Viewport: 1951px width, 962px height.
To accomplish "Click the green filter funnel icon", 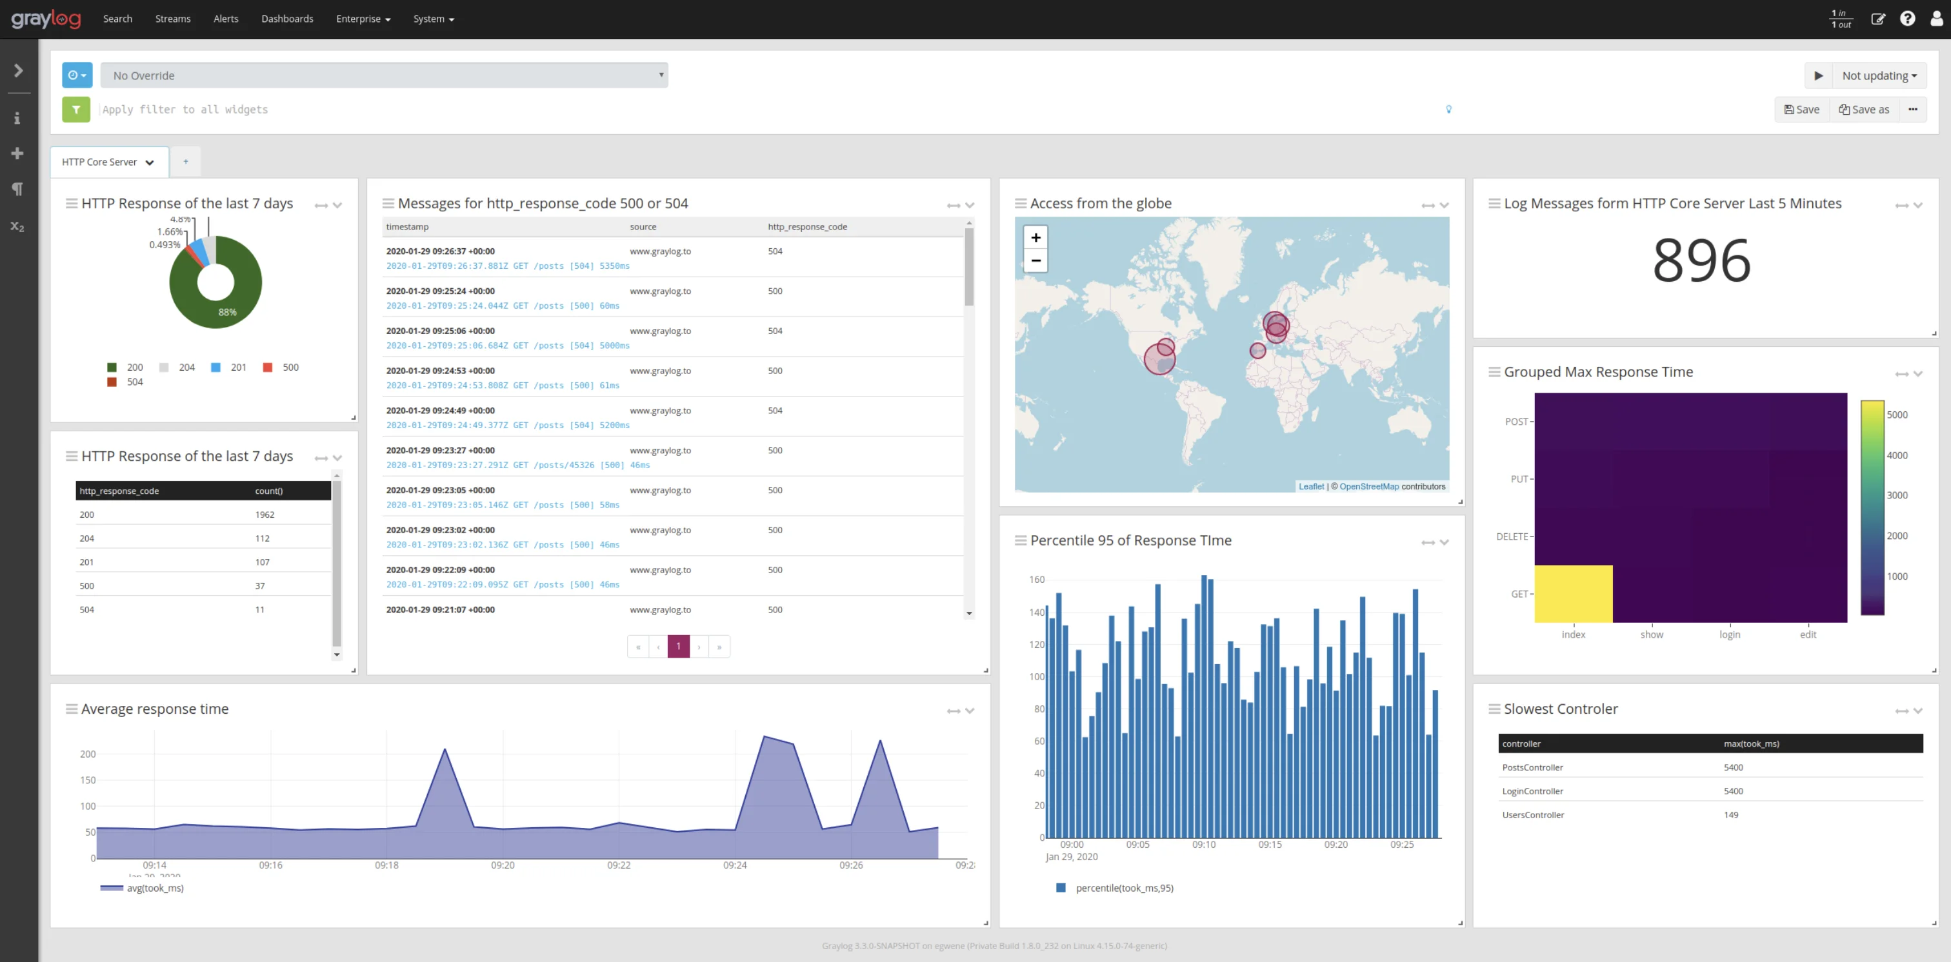I will 75,109.
